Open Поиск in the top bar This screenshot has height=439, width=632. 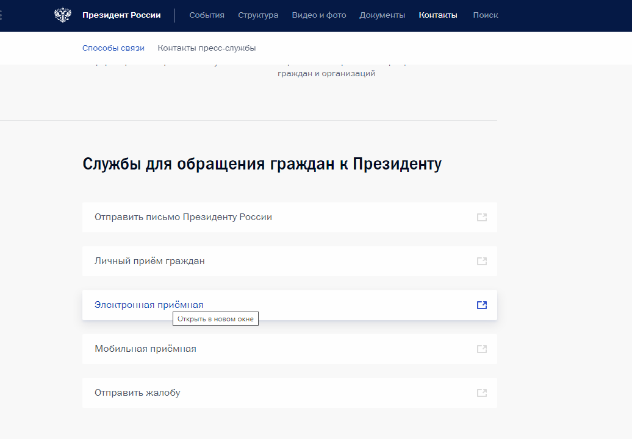tap(486, 15)
